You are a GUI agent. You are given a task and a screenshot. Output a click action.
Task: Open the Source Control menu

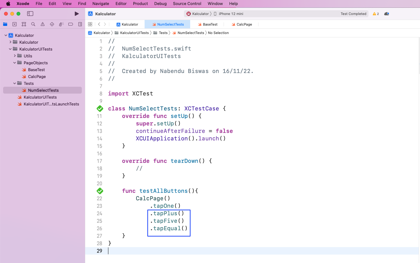187,4
